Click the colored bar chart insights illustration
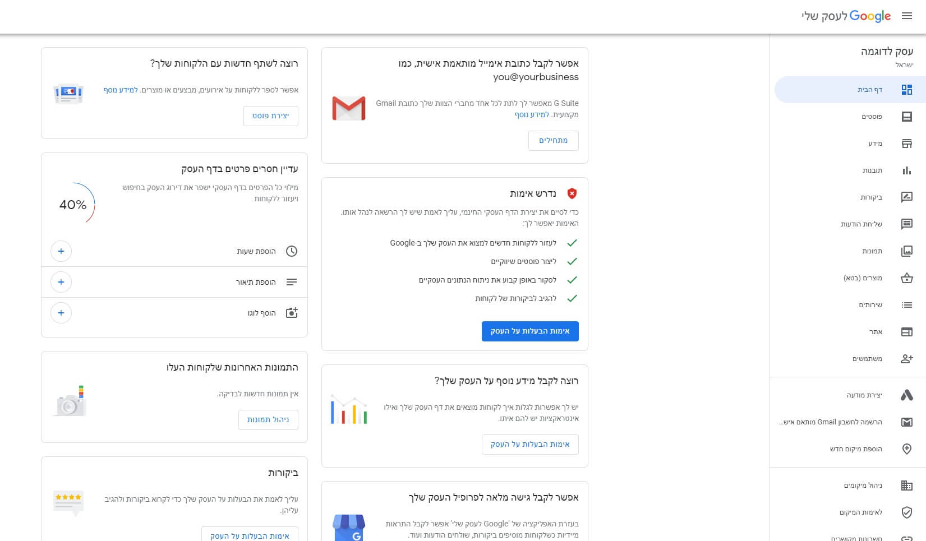Viewport: 926px width, 541px height. point(349,410)
